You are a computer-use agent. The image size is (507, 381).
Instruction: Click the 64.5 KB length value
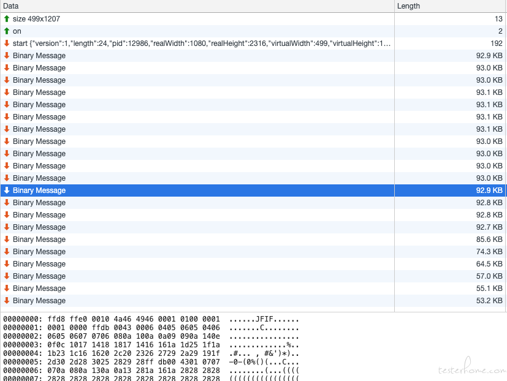[489, 264]
